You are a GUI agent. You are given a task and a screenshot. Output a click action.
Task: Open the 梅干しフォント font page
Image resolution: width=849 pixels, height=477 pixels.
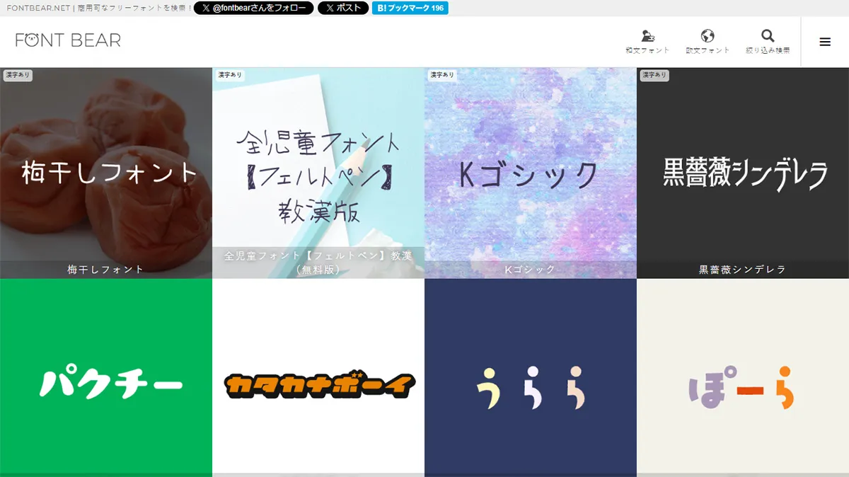(106, 170)
